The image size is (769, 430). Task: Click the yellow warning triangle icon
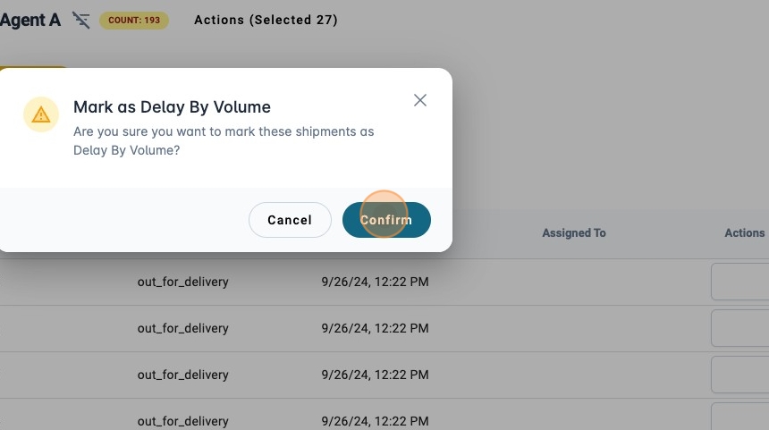pyautogui.click(x=40, y=114)
